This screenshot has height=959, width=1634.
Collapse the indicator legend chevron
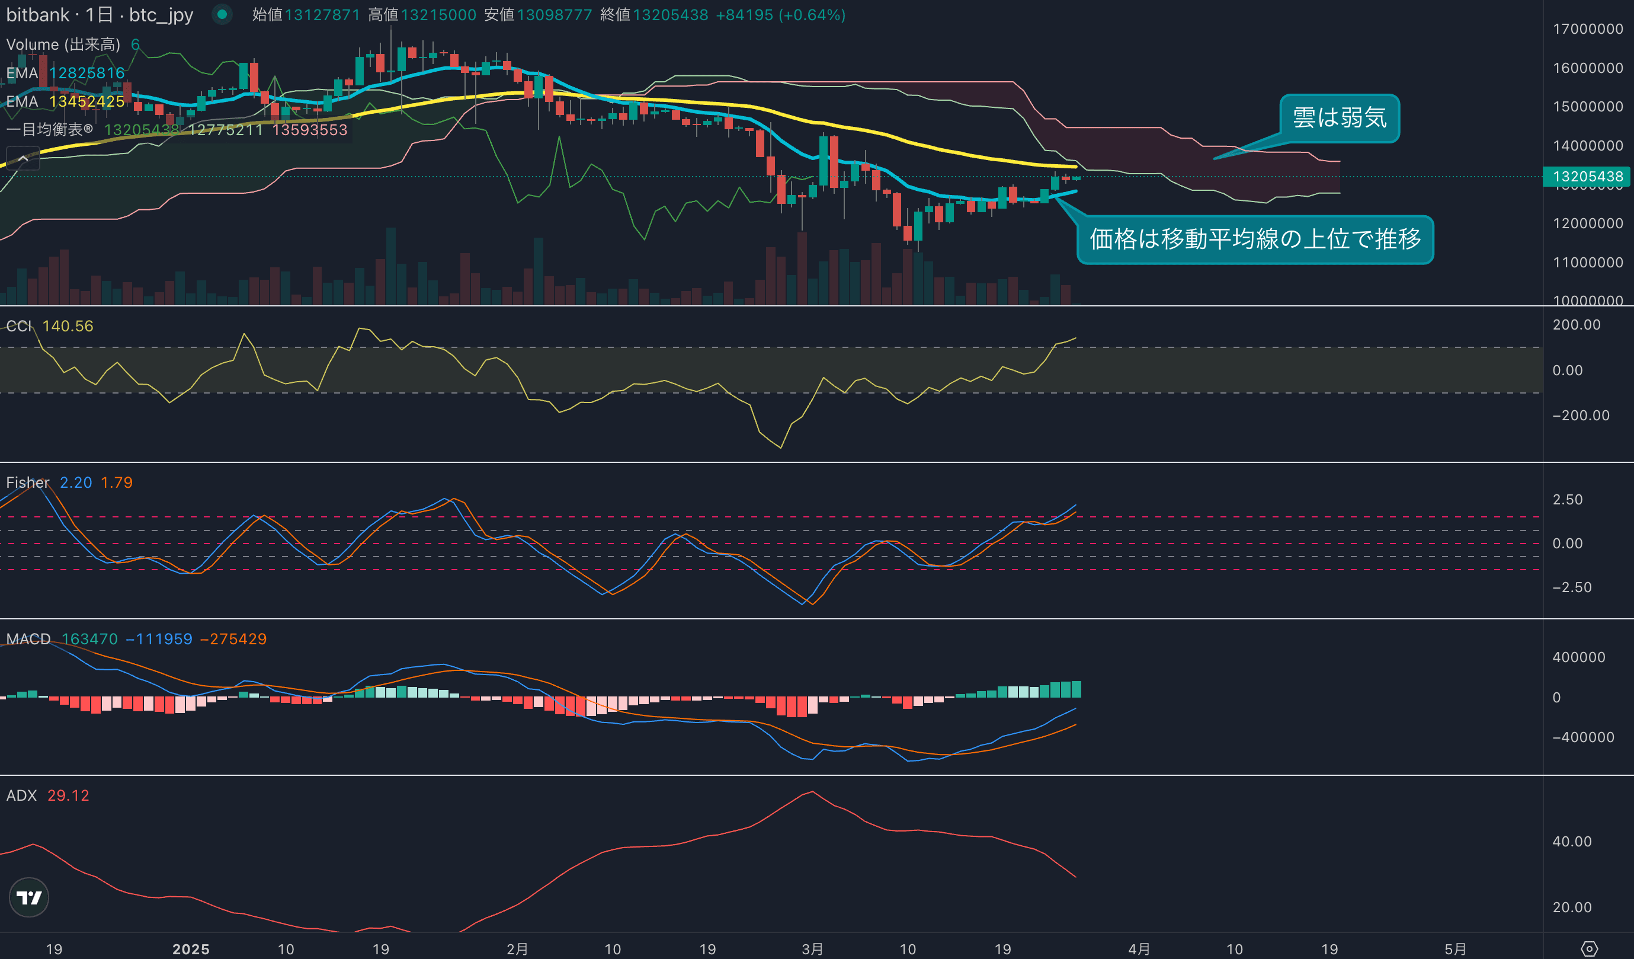(23, 158)
